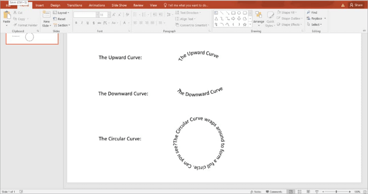
Task: Cut the selection with the scissors icon
Action: (15, 13)
